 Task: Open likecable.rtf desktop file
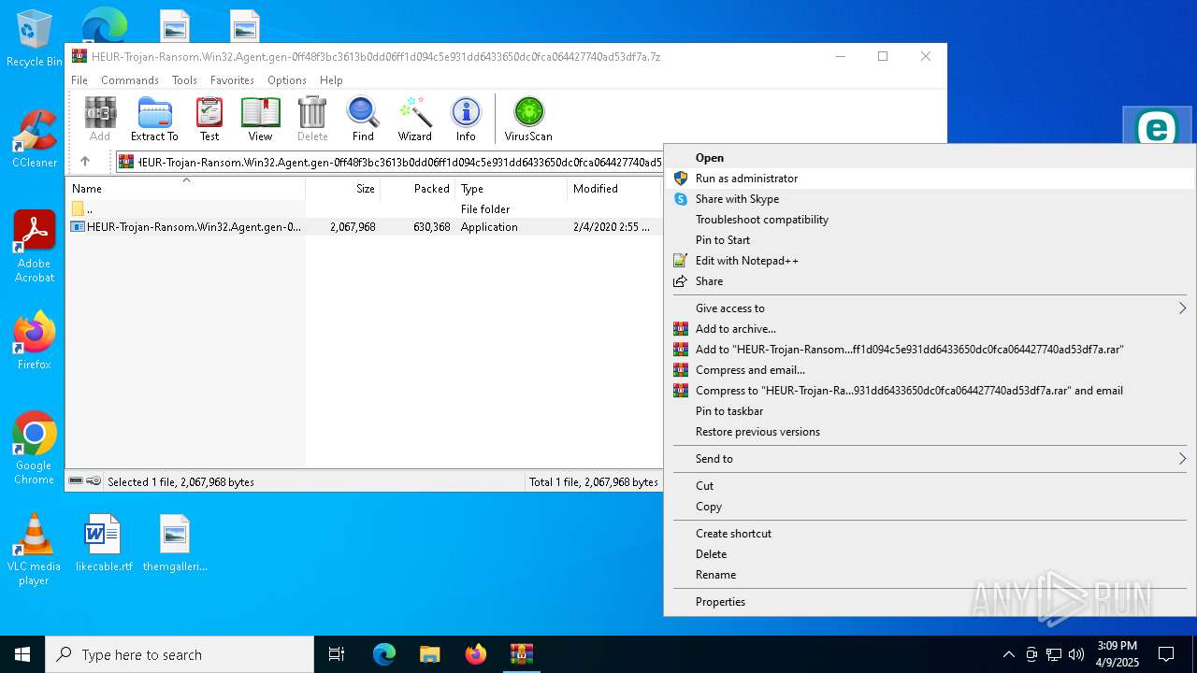pyautogui.click(x=104, y=543)
